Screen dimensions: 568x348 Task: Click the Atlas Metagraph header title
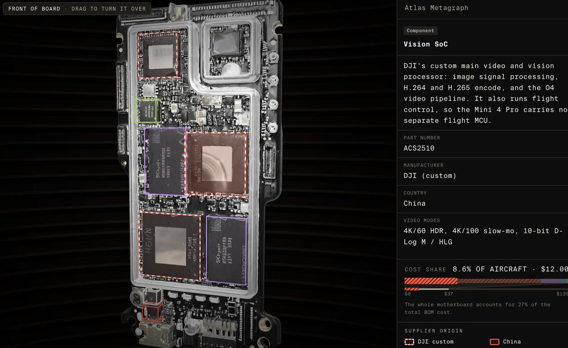point(436,8)
